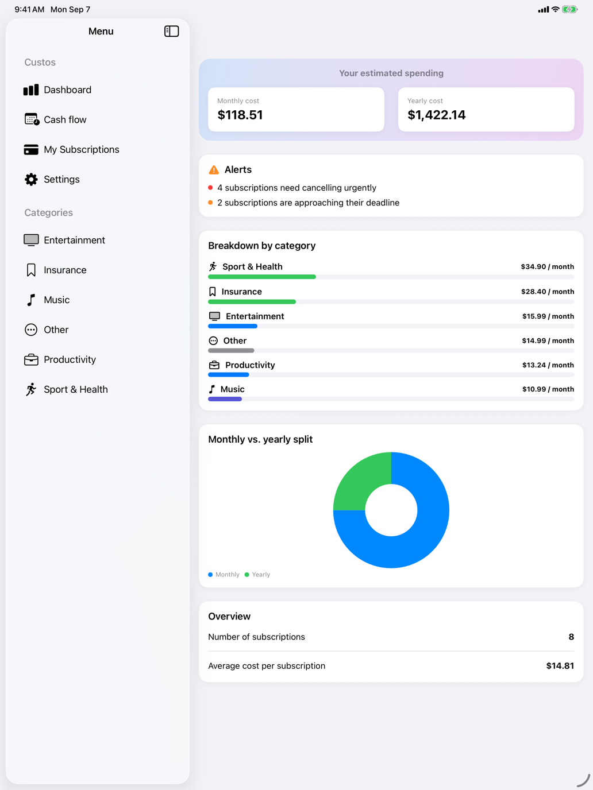The width and height of the screenshot is (593, 790).
Task: Select the Sport & Health category in sidebar
Action: (x=98, y=389)
